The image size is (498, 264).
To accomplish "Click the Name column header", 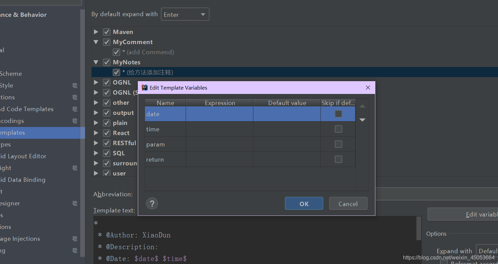I will pos(165,103).
